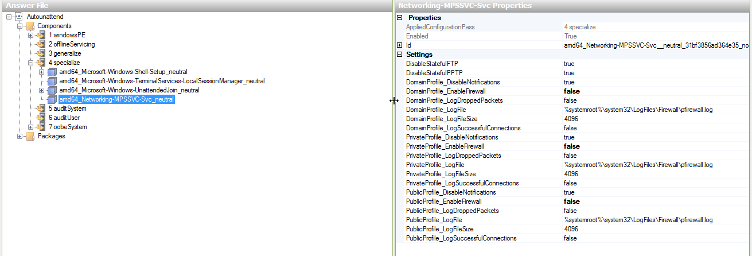Edit the PrivateProfile_EnableFirewall false value
752x256 pixels.
coord(571,146)
